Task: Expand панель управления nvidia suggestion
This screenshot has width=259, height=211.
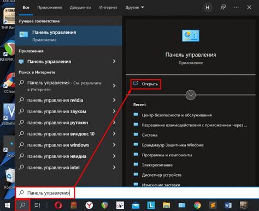Action: coord(114,100)
